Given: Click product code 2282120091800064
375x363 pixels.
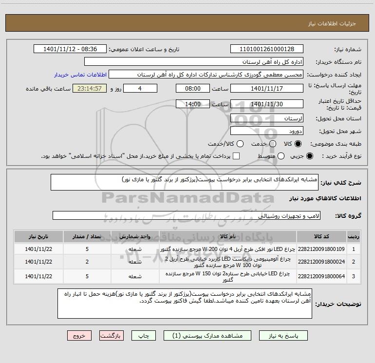Looking at the screenshot, I should tap(321, 276).
